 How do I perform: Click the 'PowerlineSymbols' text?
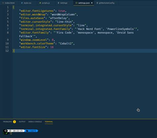pos(121,29)
